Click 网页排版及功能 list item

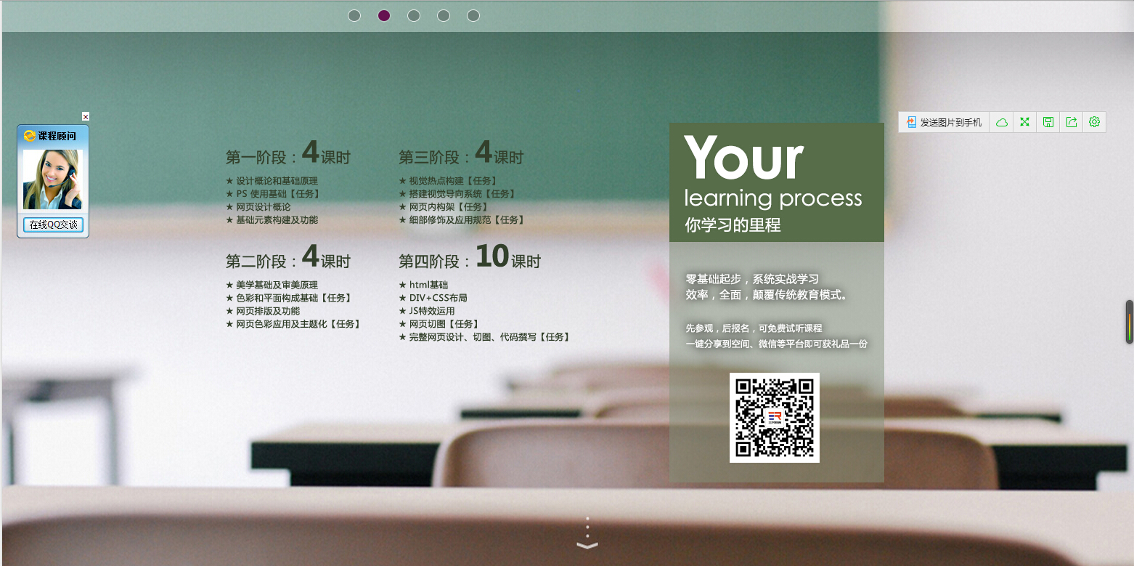263,311
